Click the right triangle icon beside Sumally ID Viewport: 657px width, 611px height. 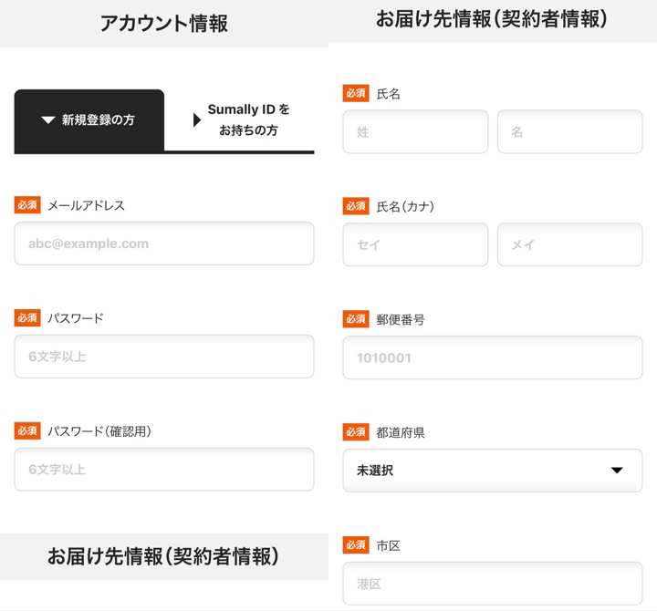point(197,120)
